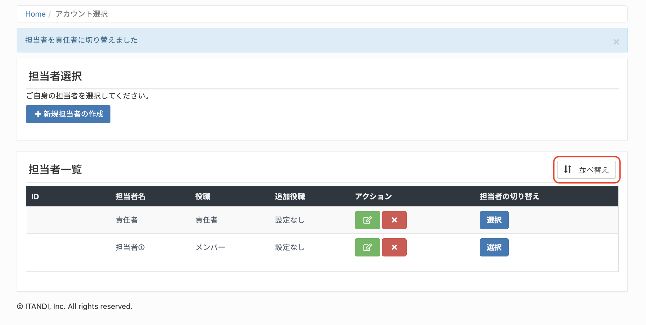Click the red delete icon for 責任者 row
The height and width of the screenshot is (325, 646).
[x=394, y=220]
